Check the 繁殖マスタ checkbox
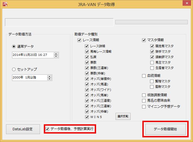The image size is (193, 142). coord(152,81)
